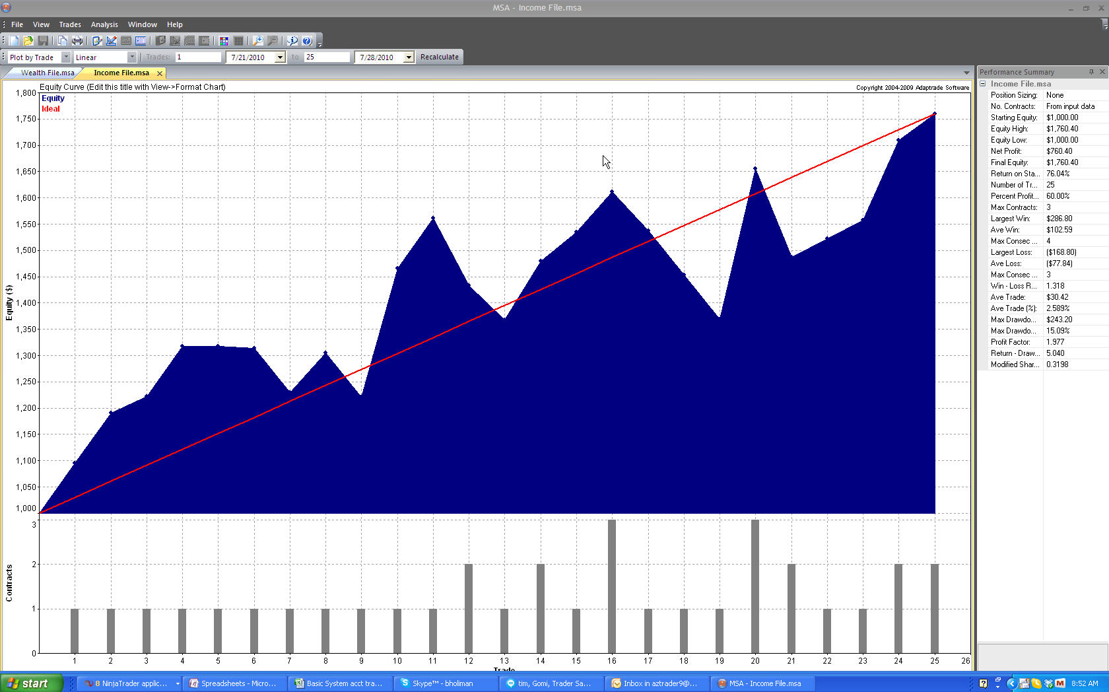Click the blue Help question mark icon
The height and width of the screenshot is (692, 1109).
pyautogui.click(x=307, y=41)
